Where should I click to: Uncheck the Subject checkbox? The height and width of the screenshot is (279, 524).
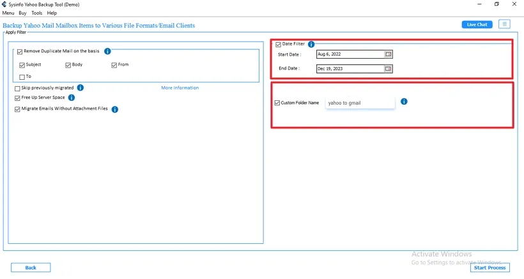pos(22,65)
